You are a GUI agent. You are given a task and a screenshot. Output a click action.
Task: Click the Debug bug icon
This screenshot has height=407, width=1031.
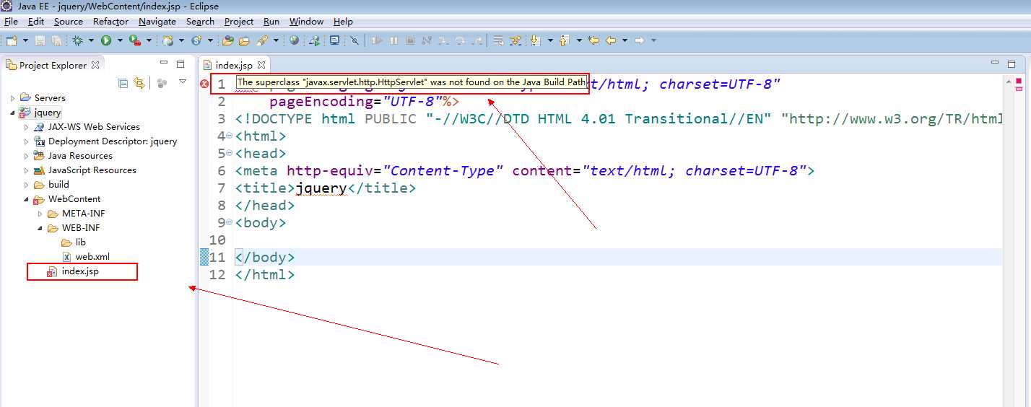(77, 40)
